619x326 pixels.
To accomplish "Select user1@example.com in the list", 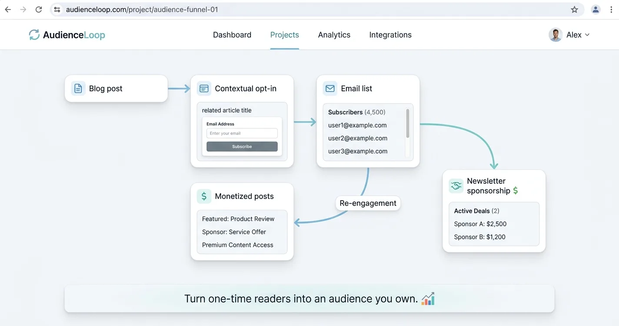I will (357, 125).
